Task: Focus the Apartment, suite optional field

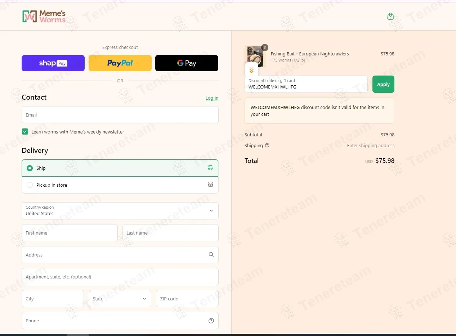Action: [x=120, y=277]
